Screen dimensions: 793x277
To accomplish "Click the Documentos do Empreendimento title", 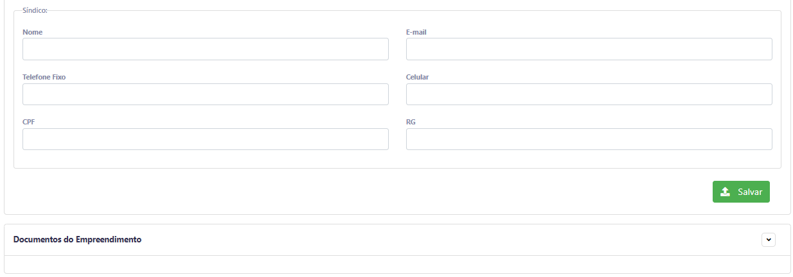I will [x=77, y=240].
